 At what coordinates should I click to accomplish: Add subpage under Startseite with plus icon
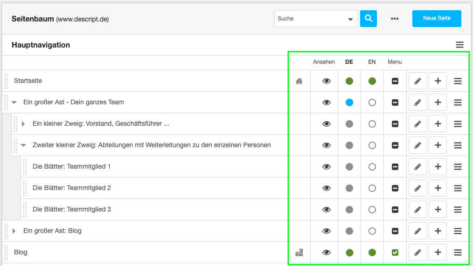click(438, 81)
